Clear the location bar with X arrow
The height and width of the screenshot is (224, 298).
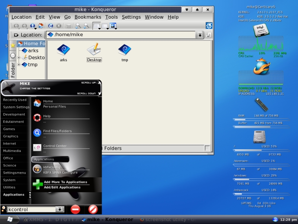[16, 35]
